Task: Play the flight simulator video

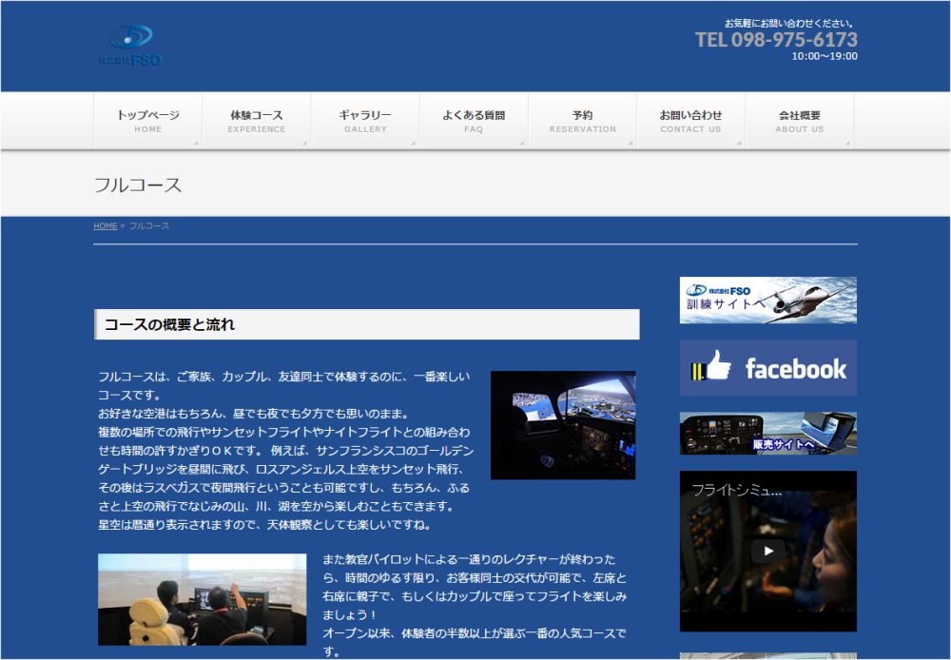Action: (x=767, y=551)
